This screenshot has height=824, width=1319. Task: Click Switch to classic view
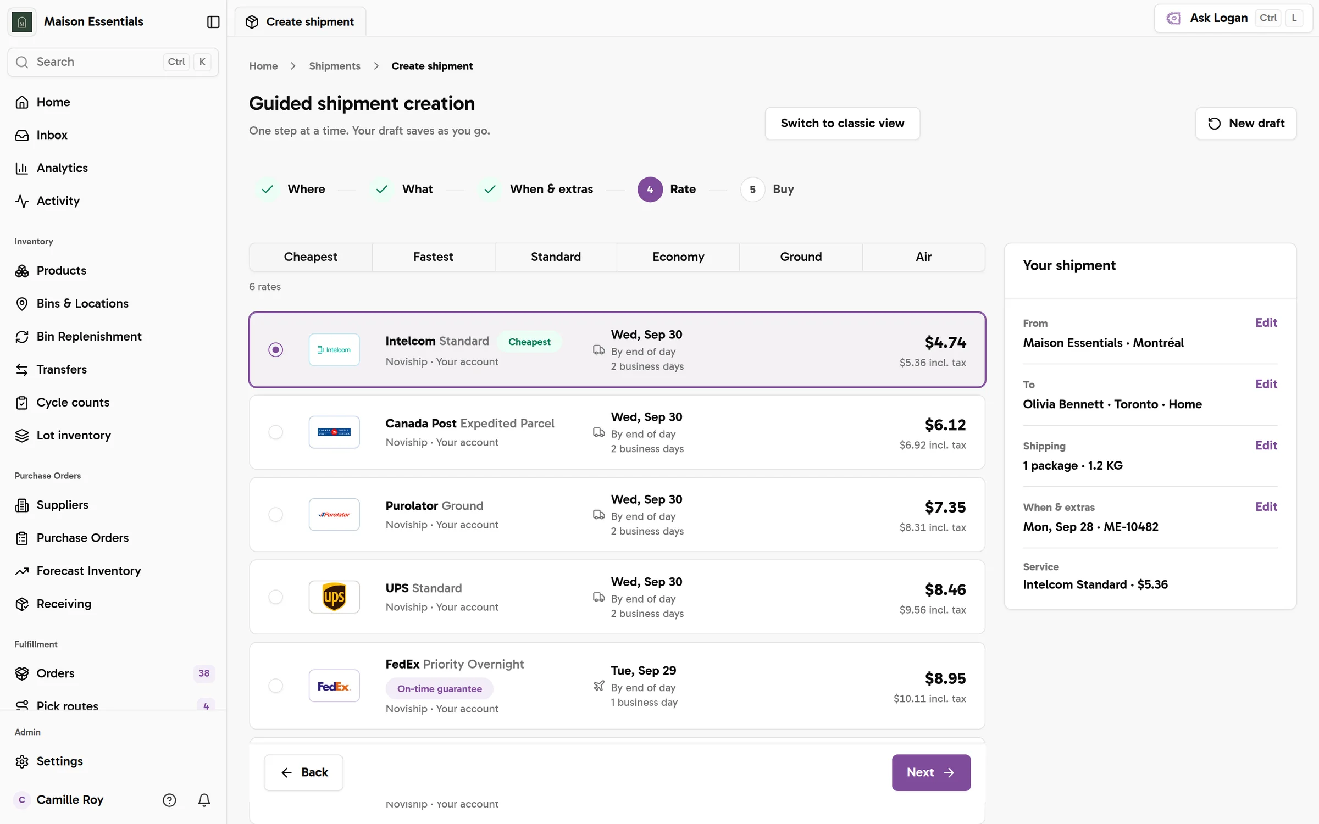(842, 124)
